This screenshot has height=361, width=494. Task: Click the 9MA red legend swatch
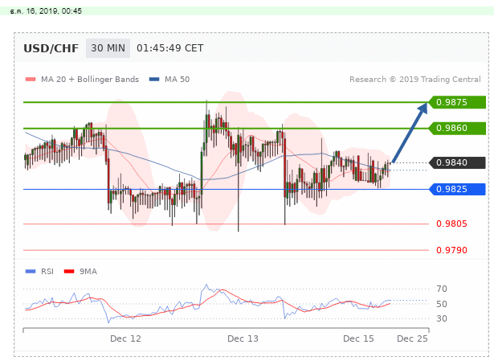tap(69, 272)
